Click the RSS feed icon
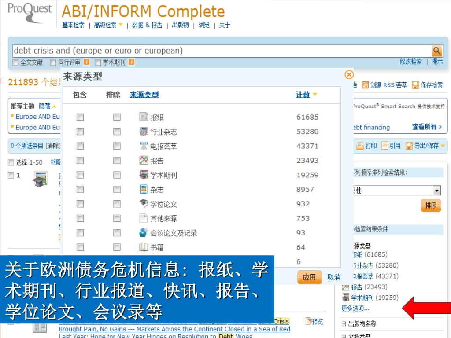Image resolution: width=451 pixels, height=338 pixels. point(365,85)
